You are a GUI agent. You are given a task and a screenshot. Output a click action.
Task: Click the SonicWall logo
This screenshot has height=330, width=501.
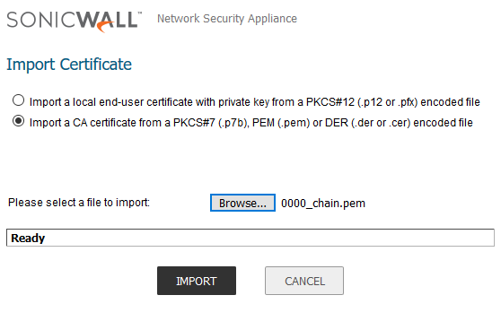(75, 22)
